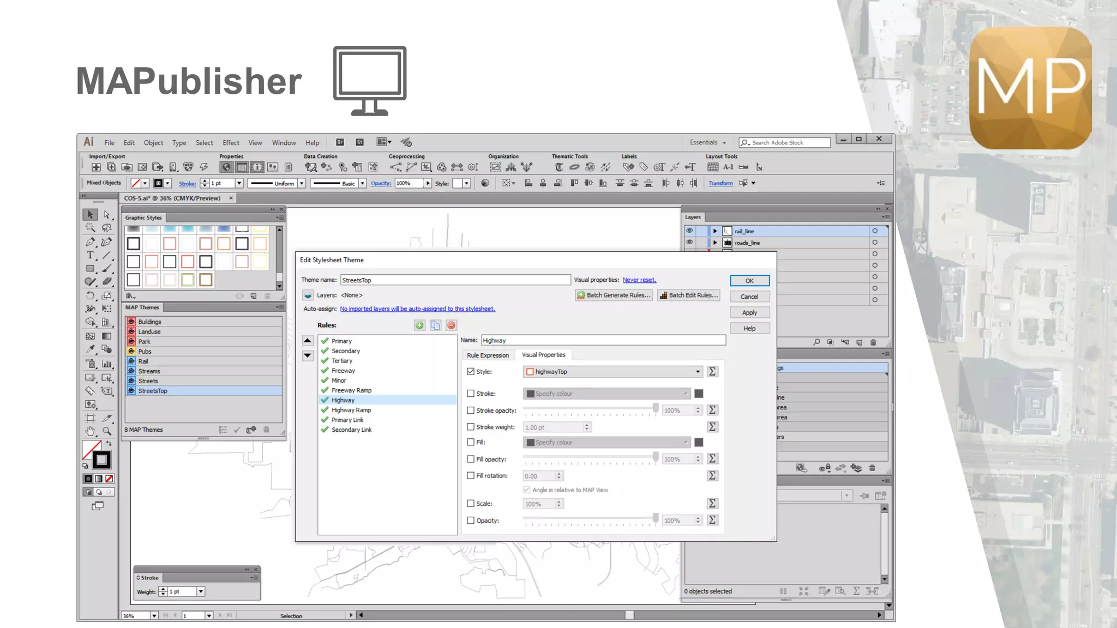Click the Apply button
This screenshot has height=628, width=1117.
pos(749,312)
